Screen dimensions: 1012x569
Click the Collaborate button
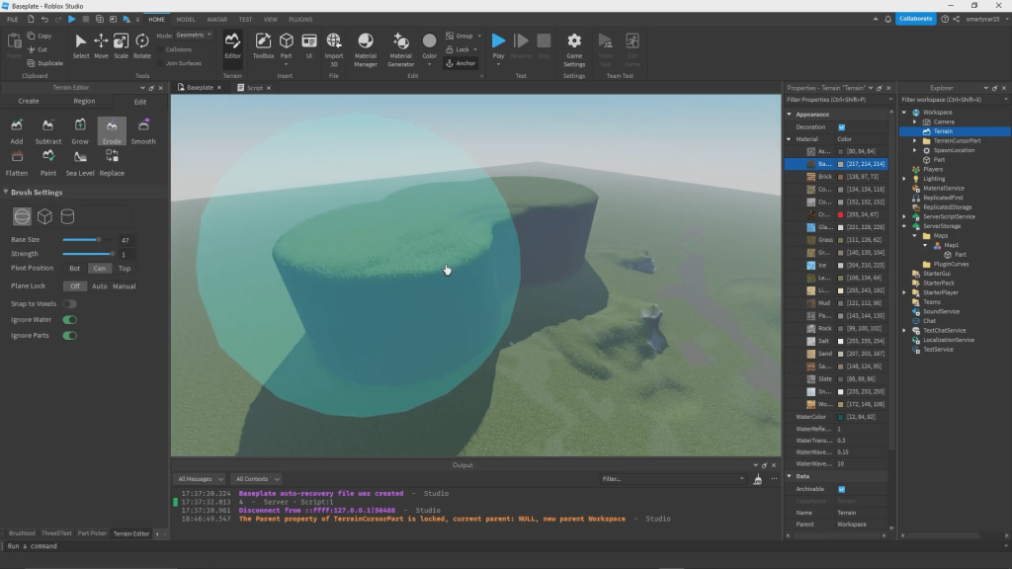click(x=915, y=19)
